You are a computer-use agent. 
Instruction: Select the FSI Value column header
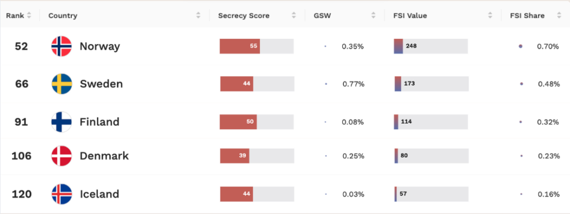[410, 16]
